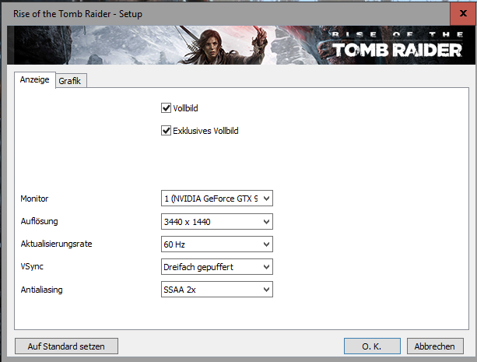Screen dimensions: 477x362
Task: Open the VSync Dreifach gepuffert dropdown
Action: pos(217,267)
